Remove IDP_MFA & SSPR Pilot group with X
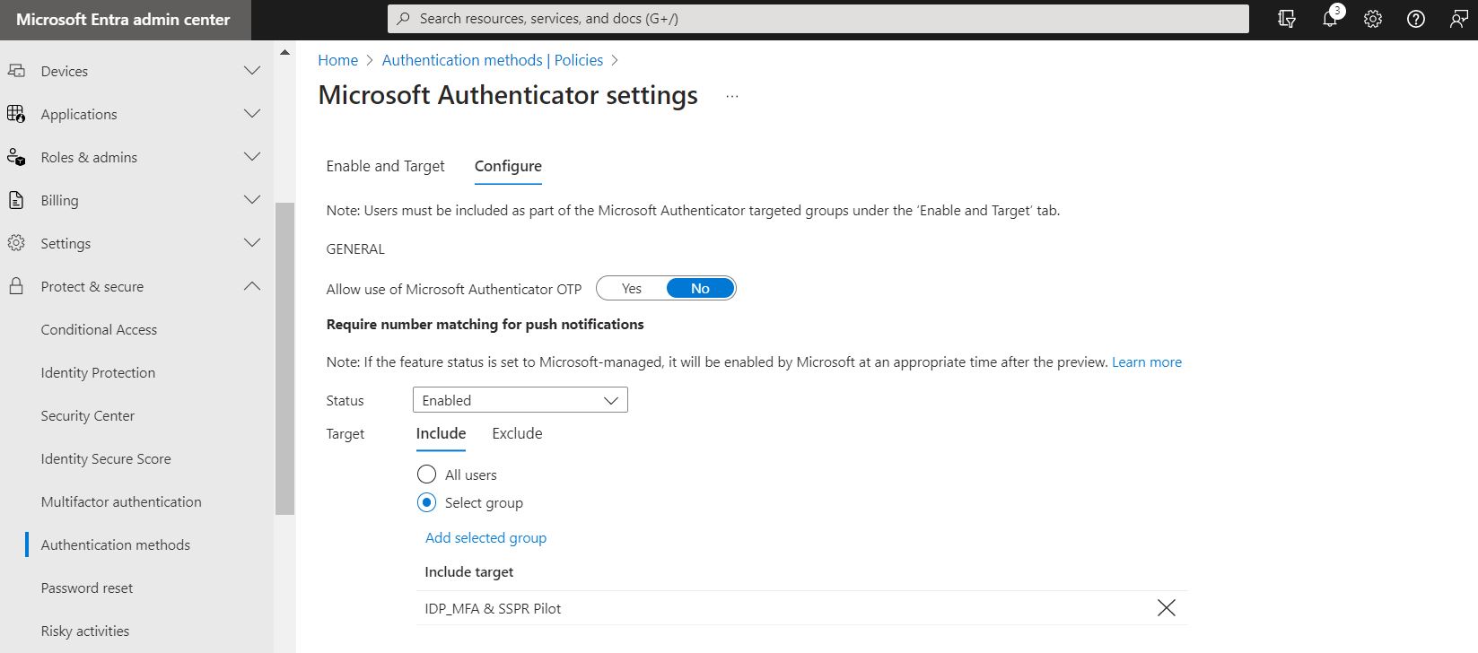 tap(1166, 608)
